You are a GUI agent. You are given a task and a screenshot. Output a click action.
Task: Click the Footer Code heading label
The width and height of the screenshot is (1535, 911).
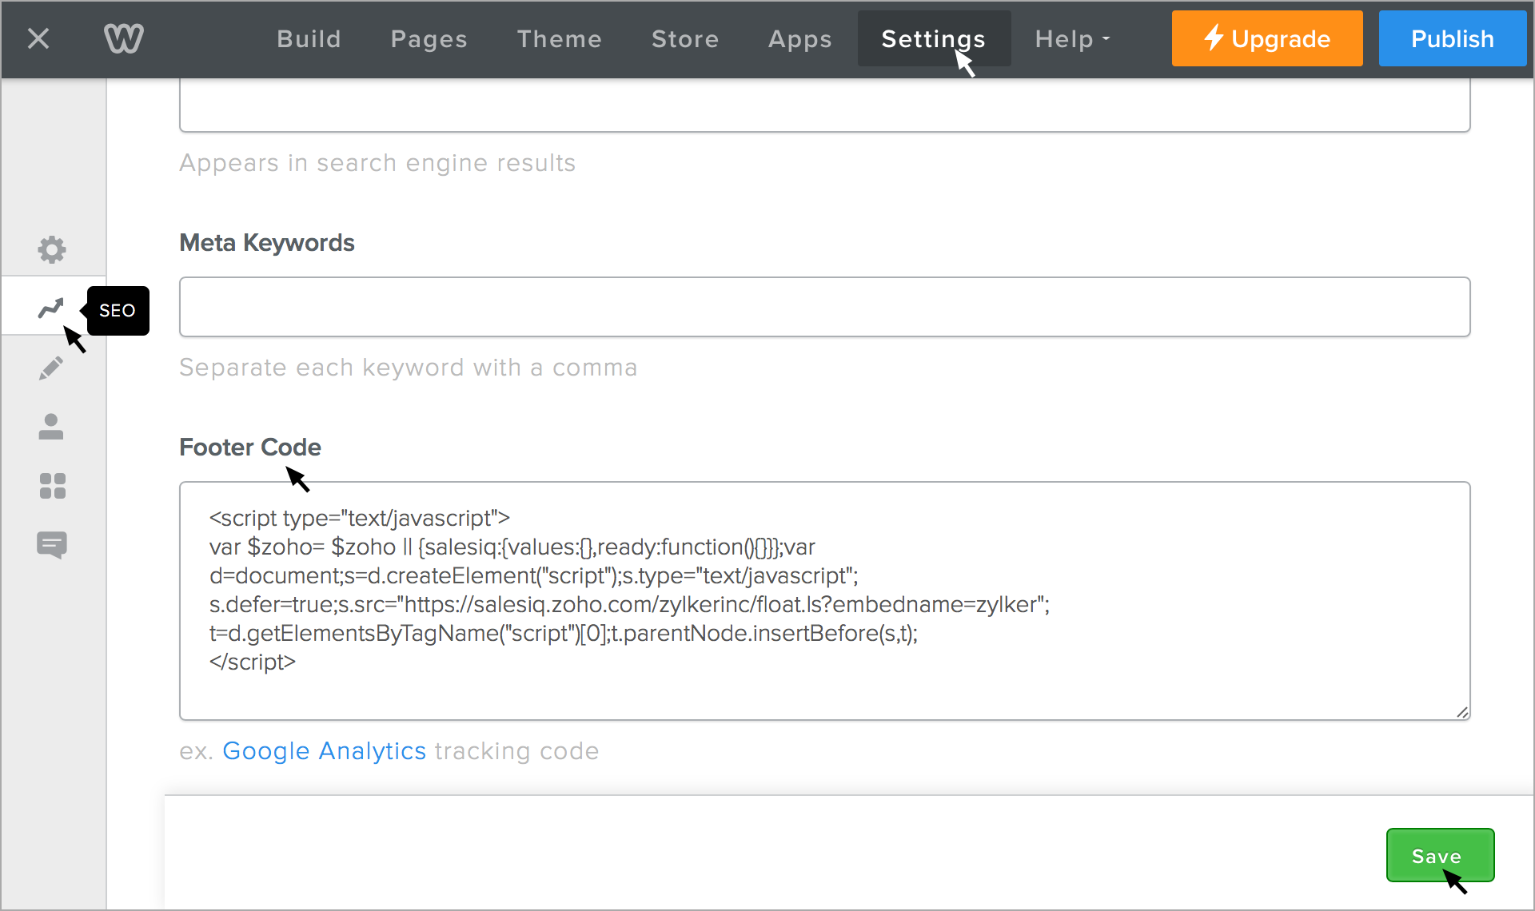(x=250, y=448)
